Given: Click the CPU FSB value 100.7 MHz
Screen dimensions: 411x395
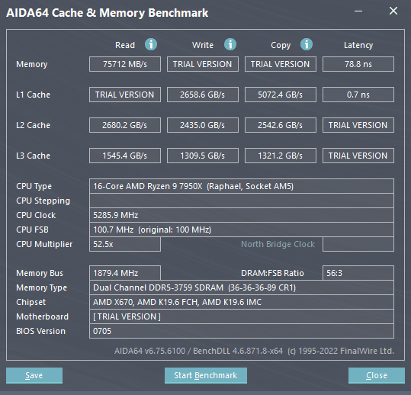Looking at the screenshot, I should [242, 230].
